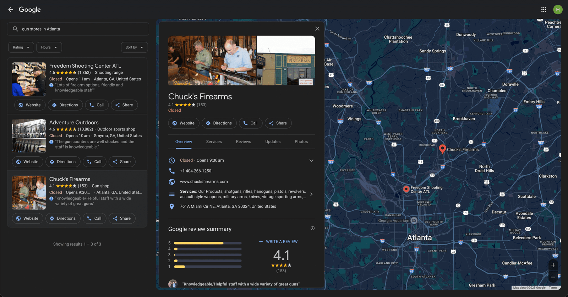This screenshot has width=568, height=297.
Task: View the Chuck's Firearms storefront photo
Action: tap(286, 61)
